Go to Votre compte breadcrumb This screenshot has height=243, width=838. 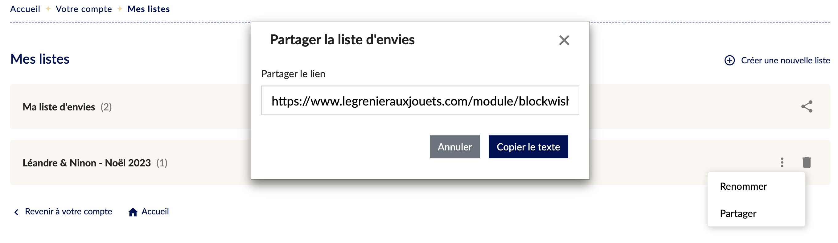(x=84, y=9)
